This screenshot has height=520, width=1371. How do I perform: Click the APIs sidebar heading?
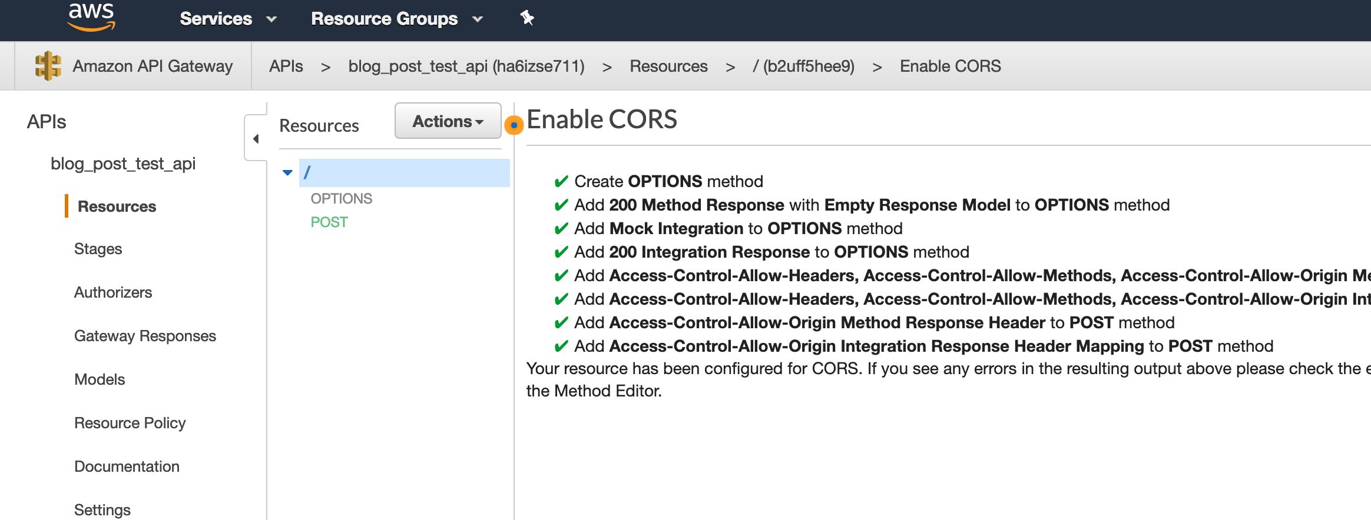click(47, 122)
